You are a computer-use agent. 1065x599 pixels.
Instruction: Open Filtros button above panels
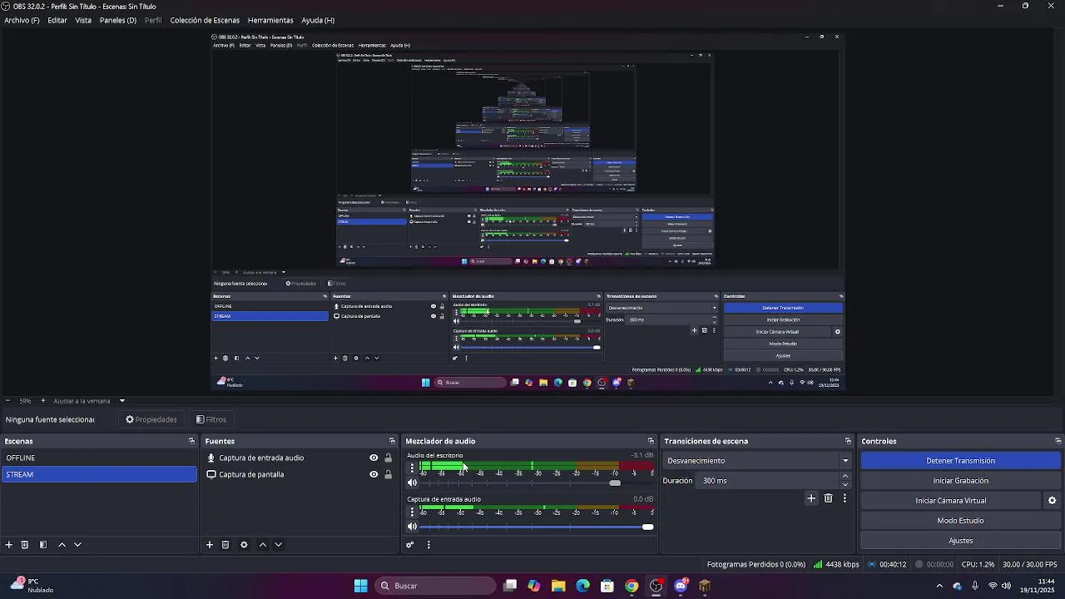(x=211, y=419)
